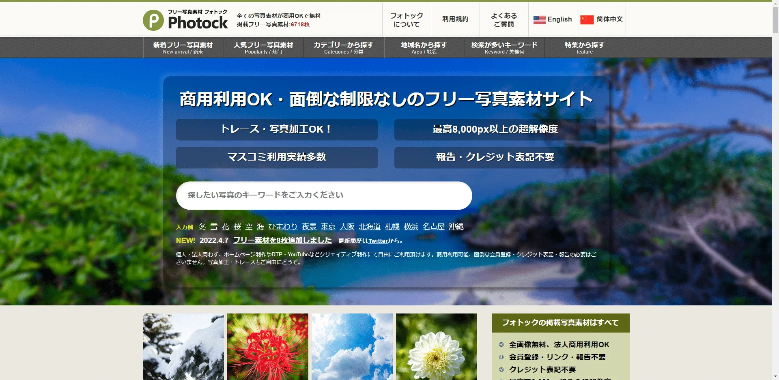
Task: Open 検索が多いキーワード Keyword menu
Action: (504, 47)
